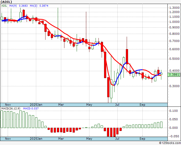The height and width of the screenshot is (145, 181).
Task: Select the 0.3000 price axis label
Action: point(174,86)
